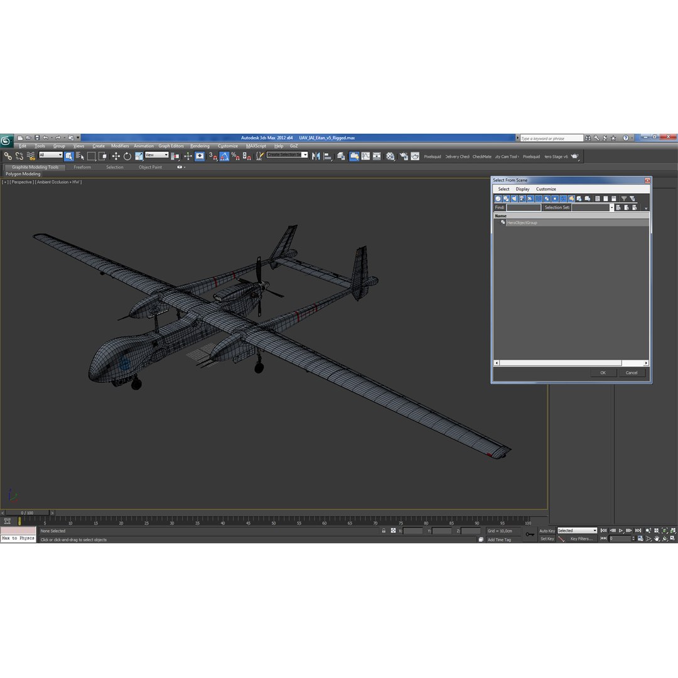This screenshot has width=678, height=678.
Task: Activate the Select Object tool
Action: tap(69, 156)
